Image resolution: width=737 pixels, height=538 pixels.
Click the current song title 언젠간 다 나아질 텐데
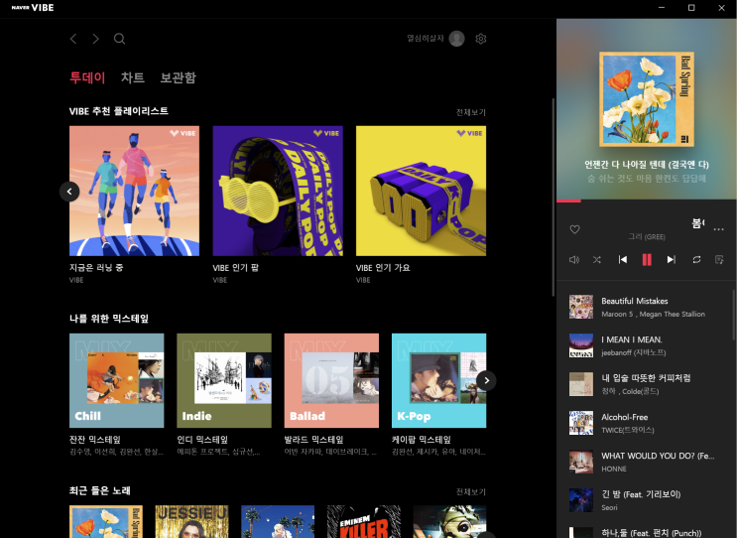[x=647, y=165]
